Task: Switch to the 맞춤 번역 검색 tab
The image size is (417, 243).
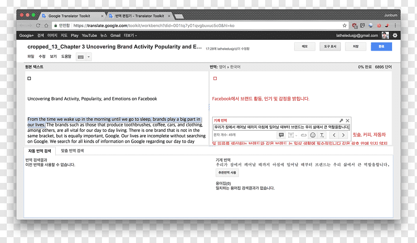Action: (73, 151)
